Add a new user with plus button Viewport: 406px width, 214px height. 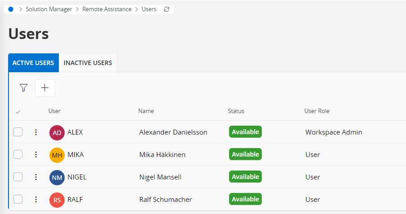point(45,88)
